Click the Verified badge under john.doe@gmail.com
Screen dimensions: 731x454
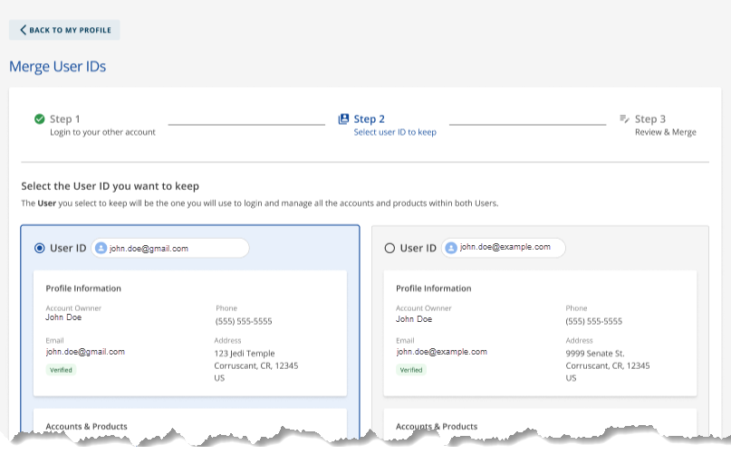tap(61, 370)
